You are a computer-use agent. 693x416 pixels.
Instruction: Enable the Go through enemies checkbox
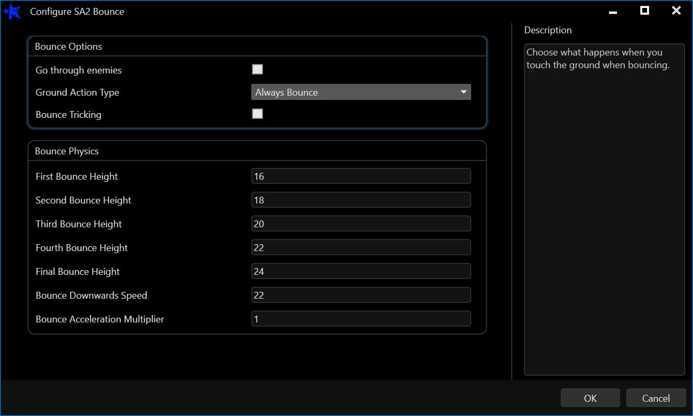(257, 69)
